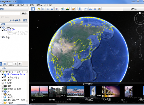Click the email envelope toolbar icon
Screen dimensions: 144x105
[x=86, y=9]
